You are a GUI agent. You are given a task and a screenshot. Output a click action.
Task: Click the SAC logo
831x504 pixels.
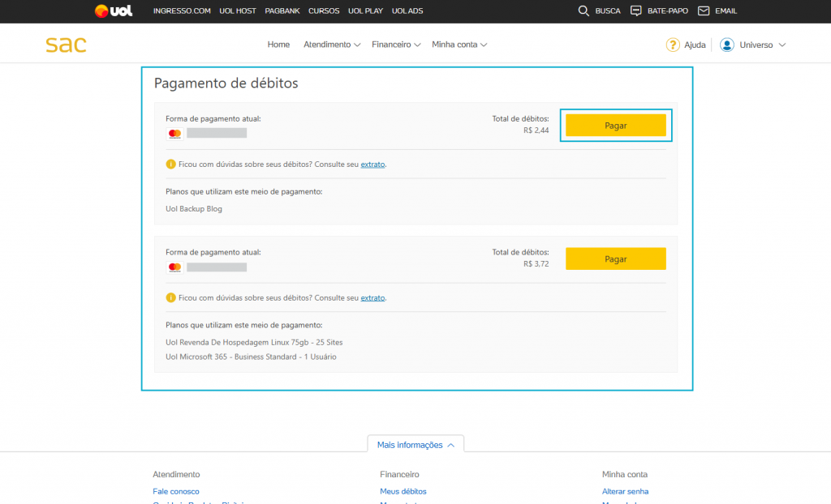click(x=66, y=45)
